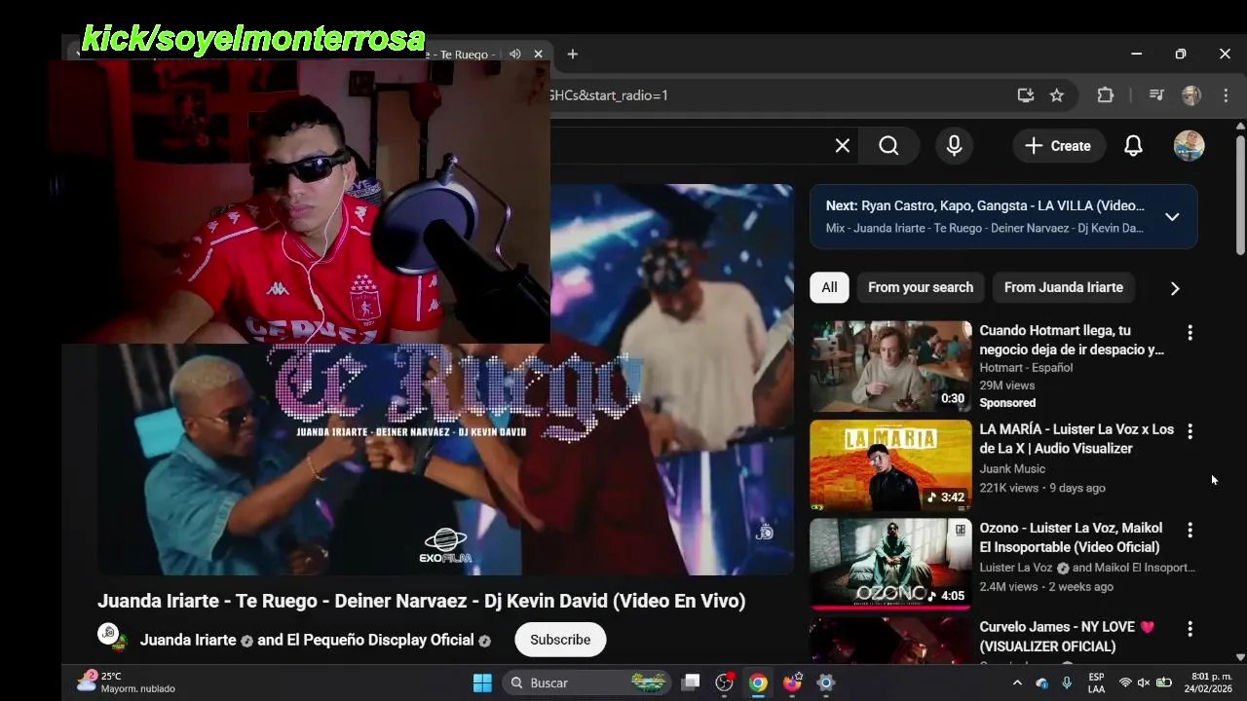Open the YouTube account avatar menu

pos(1190,146)
